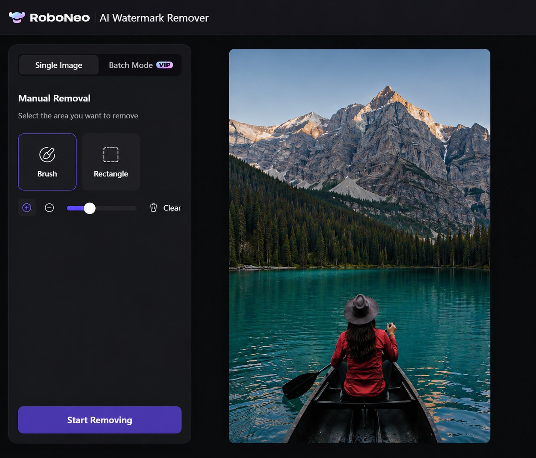Click the lake canoe image preview
Image resolution: width=536 pixels, height=458 pixels.
(359, 246)
